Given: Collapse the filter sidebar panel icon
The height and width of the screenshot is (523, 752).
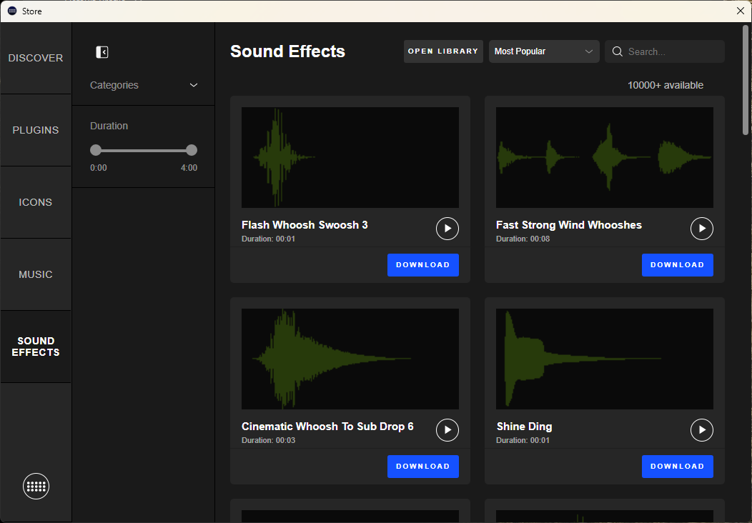Looking at the screenshot, I should point(102,52).
